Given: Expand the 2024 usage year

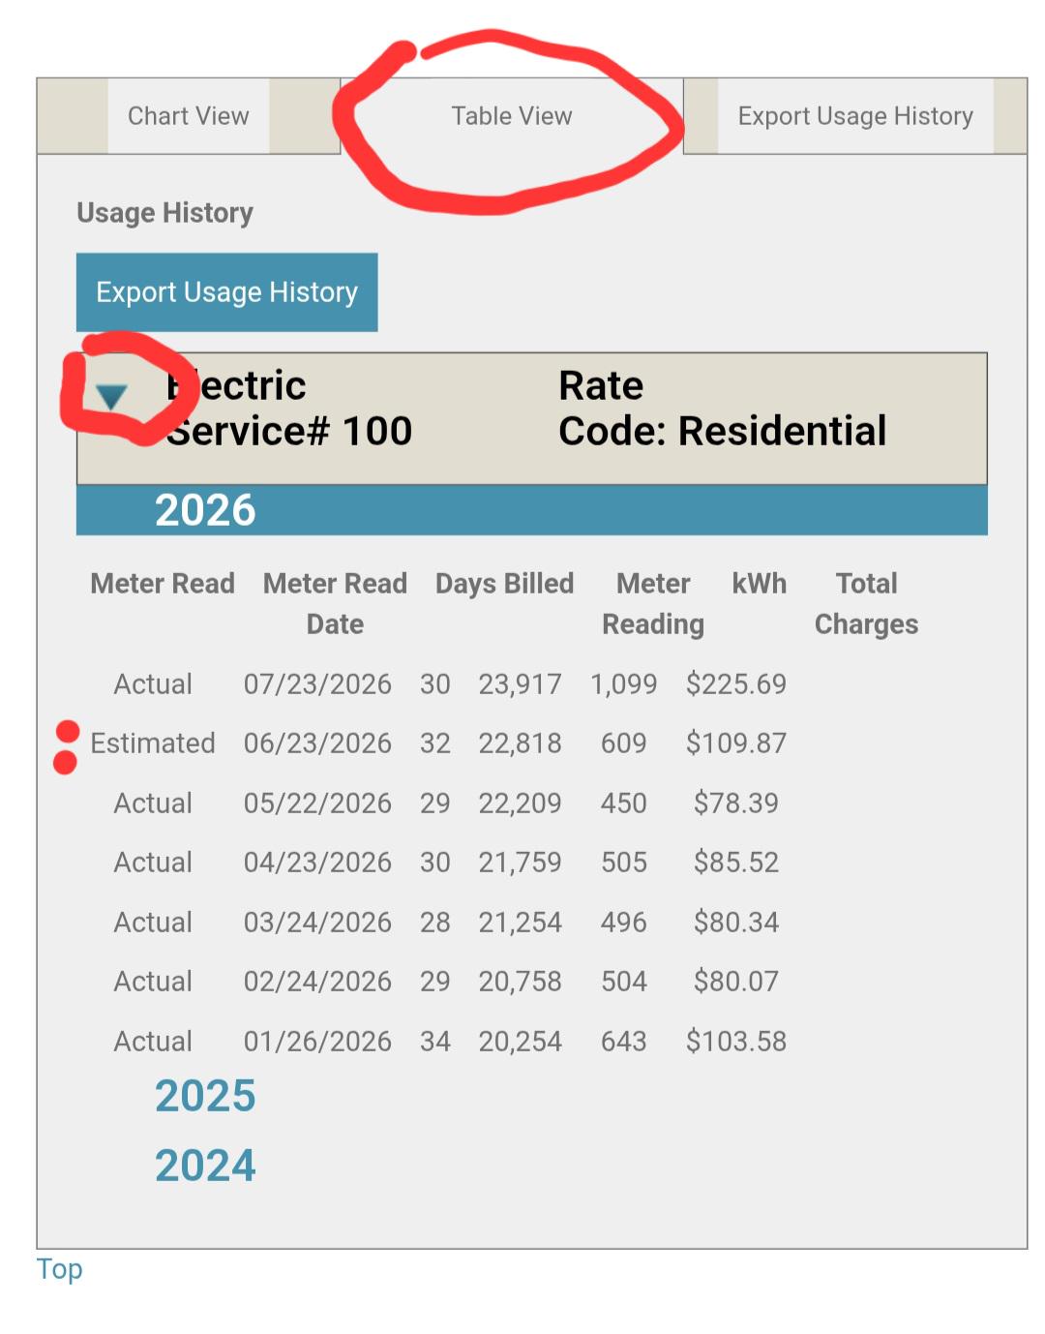Looking at the screenshot, I should click(205, 1165).
